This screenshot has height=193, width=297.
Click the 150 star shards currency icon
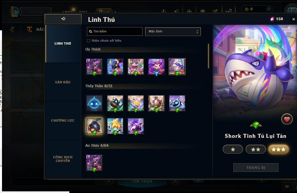(272, 19)
